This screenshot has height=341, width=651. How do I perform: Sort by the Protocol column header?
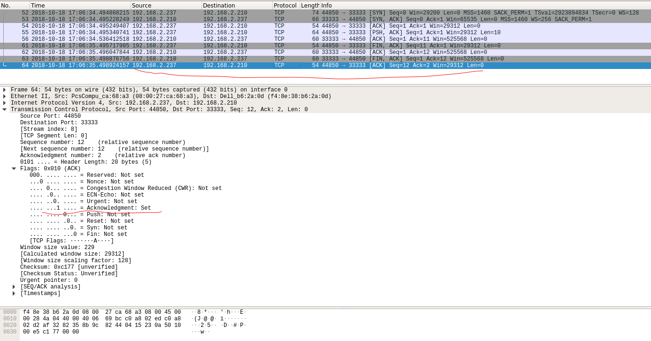pyautogui.click(x=286, y=6)
